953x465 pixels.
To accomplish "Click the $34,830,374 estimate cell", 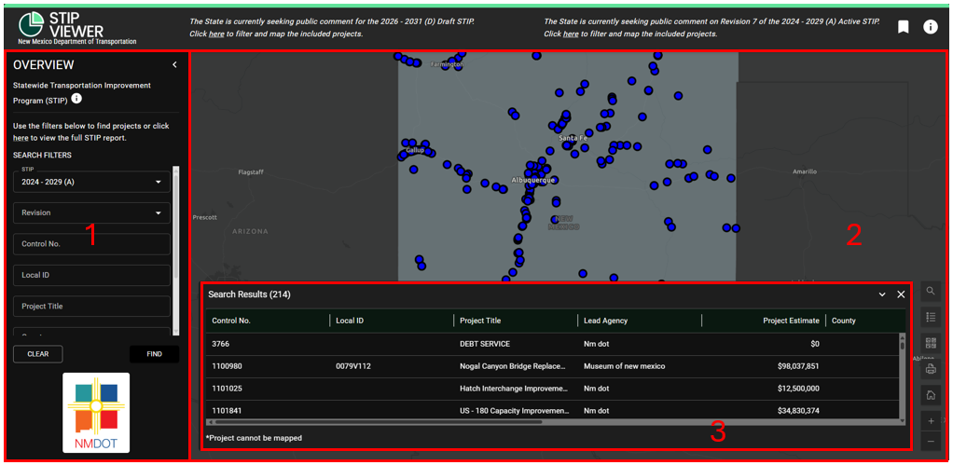I will point(798,411).
